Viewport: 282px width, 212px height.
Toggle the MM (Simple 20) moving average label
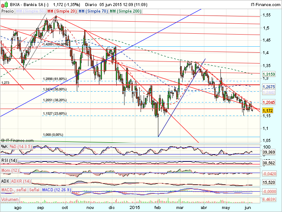[x=62, y=10]
